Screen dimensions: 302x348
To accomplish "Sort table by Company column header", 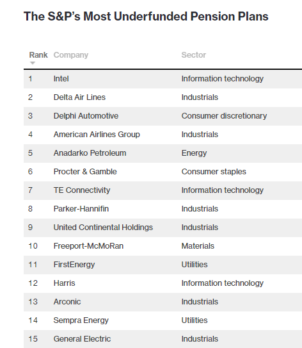I will (71, 55).
